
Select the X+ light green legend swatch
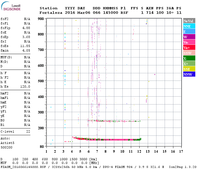click(189, 63)
